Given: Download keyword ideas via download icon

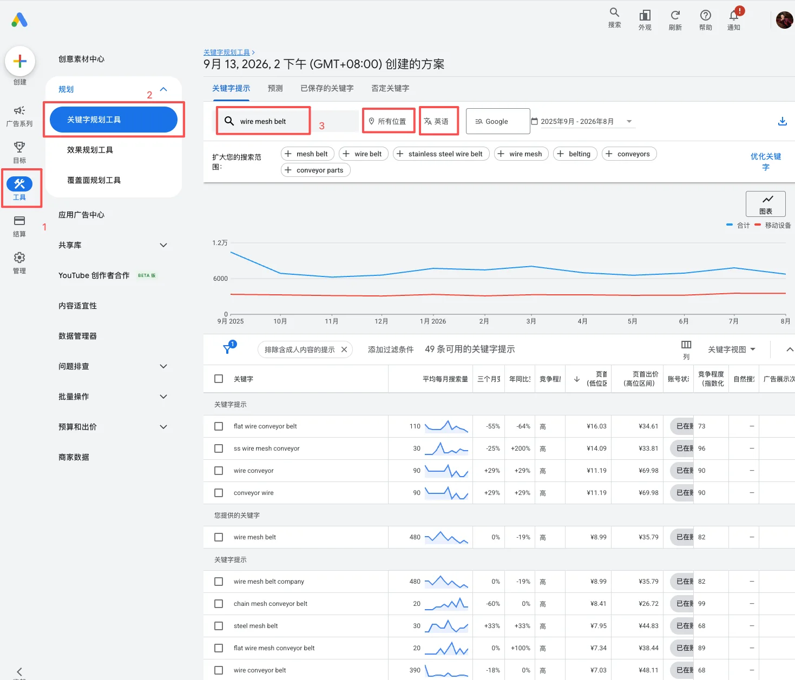Looking at the screenshot, I should point(782,121).
